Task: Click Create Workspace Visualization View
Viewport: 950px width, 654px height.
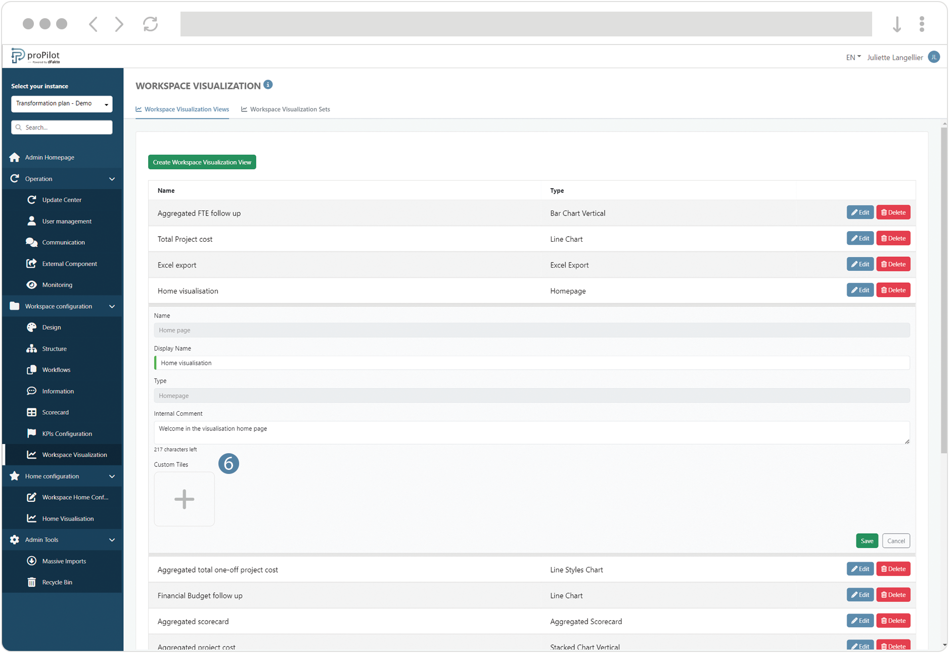Action: (x=202, y=162)
